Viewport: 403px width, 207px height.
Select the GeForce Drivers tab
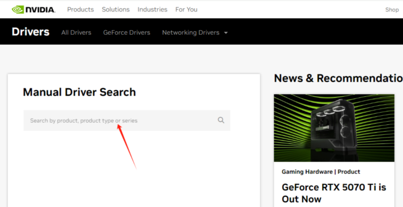click(x=127, y=32)
